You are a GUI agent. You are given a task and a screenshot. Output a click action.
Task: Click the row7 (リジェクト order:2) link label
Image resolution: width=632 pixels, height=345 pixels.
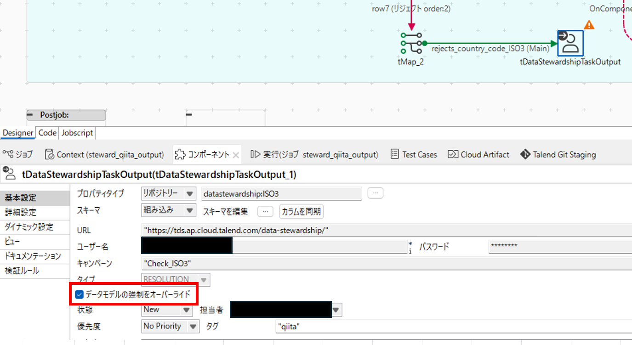pyautogui.click(x=411, y=9)
